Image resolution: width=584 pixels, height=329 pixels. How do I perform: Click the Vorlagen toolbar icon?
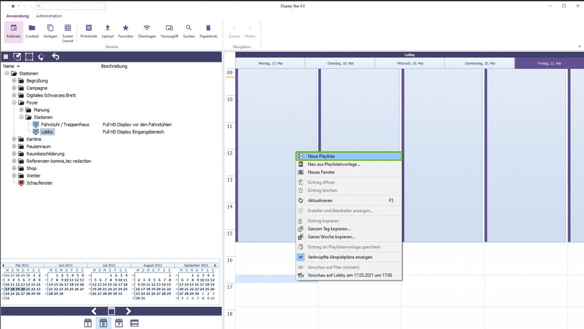tap(50, 31)
